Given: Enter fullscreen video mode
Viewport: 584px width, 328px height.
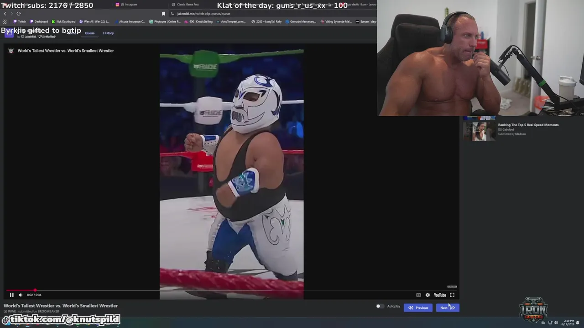Looking at the screenshot, I should tap(452, 295).
